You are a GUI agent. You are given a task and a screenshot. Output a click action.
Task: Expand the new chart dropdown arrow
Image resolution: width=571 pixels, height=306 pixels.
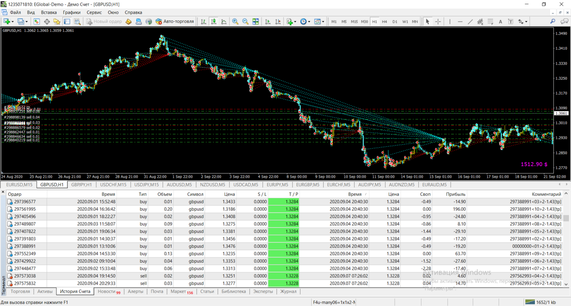click(12, 21)
